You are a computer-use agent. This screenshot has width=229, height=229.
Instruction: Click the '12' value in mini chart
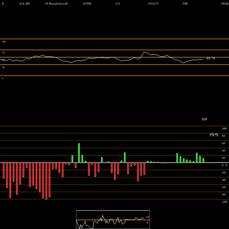(147, 217)
